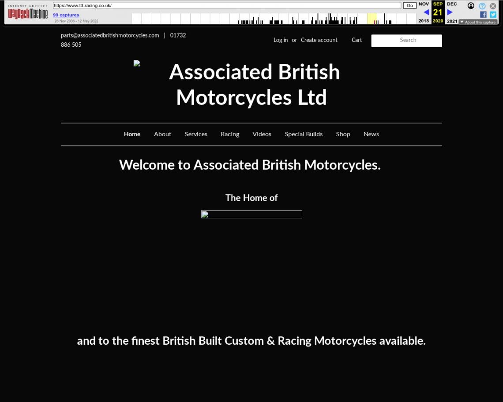Open the Racing menu item
Screen dimensions: 503x402
(230, 134)
